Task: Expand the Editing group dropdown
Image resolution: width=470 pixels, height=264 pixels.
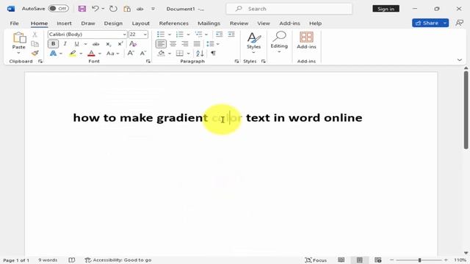Action: (279, 43)
